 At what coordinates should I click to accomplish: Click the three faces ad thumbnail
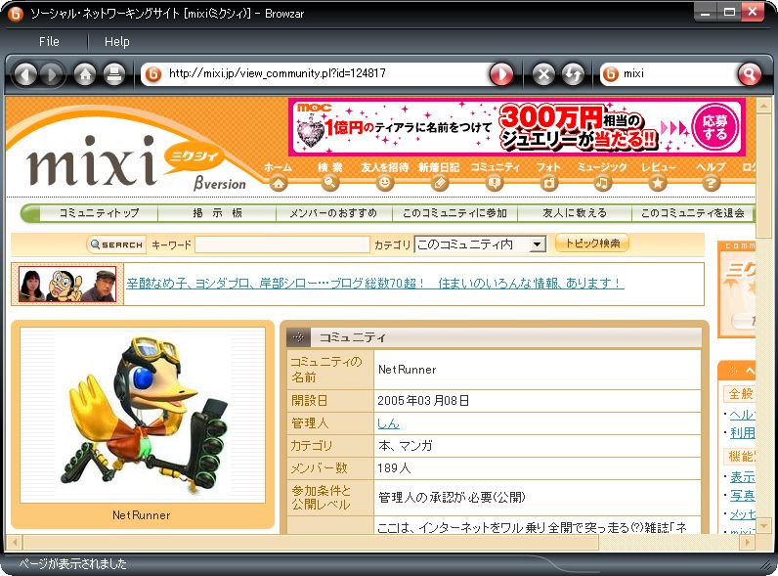pyautogui.click(x=67, y=285)
